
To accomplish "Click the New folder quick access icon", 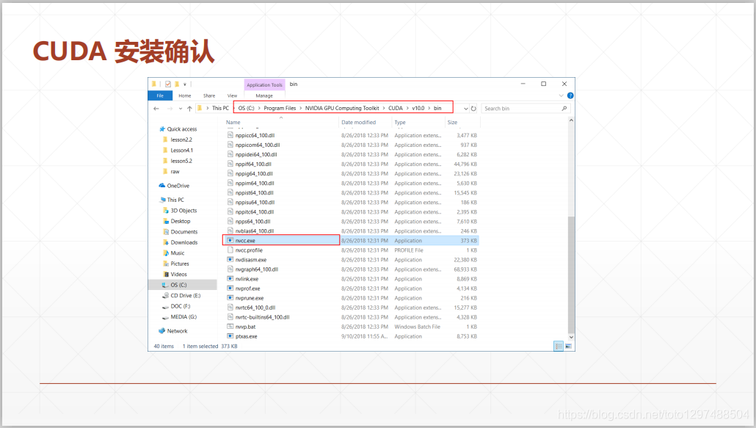I will (x=177, y=84).
